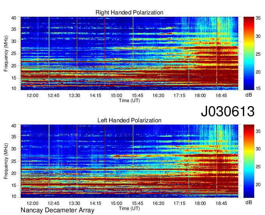Click the 25 value on the top color bar
This screenshot has width=265, height=215.
tap(258, 54)
